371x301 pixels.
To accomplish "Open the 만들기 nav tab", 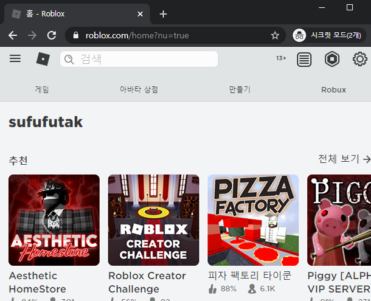I will [240, 89].
